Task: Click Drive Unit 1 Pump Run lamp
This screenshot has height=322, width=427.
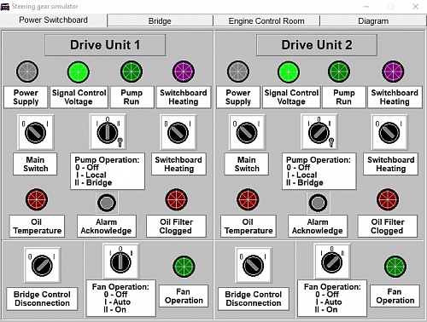Action: (x=132, y=72)
